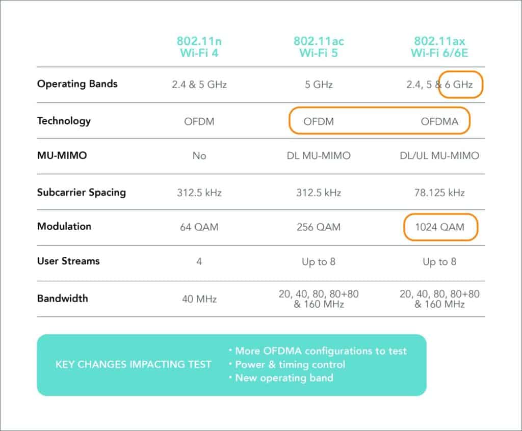Viewport: 522px width, 431px height.
Task: Click the 256 QAM cell
Action: pos(319,227)
